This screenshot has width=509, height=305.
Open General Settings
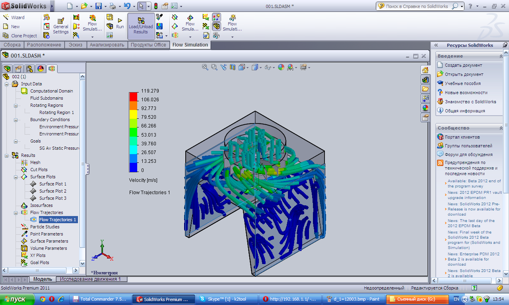click(x=61, y=26)
